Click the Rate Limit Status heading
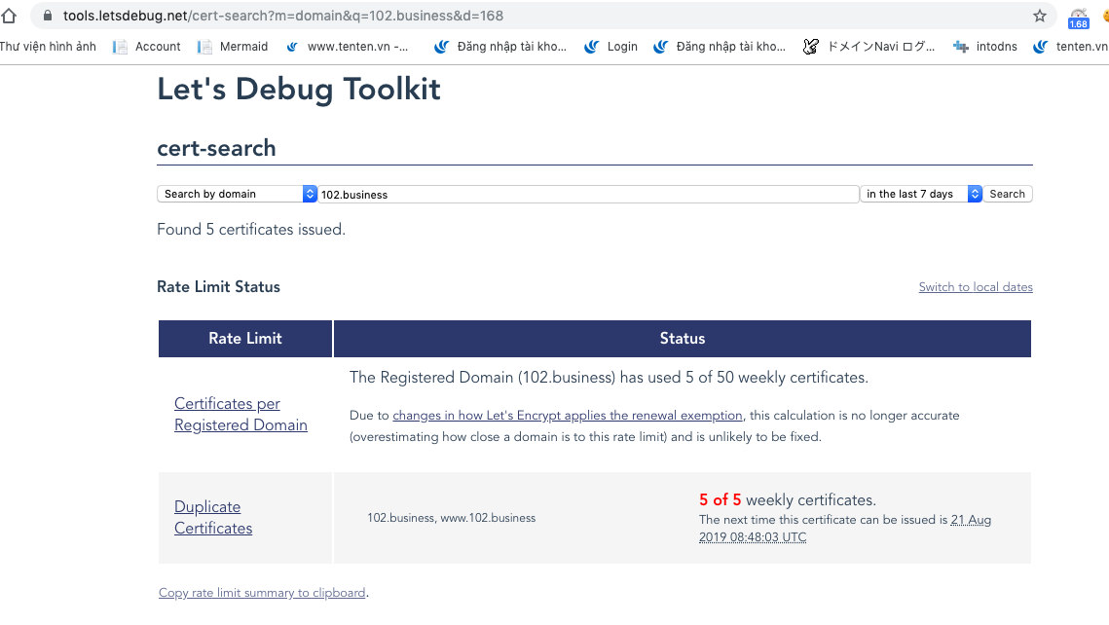 coord(218,287)
